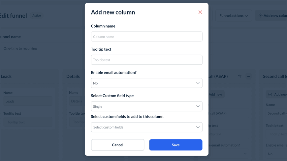Click chevron arrow in Select custom fields box
This screenshot has width=287, height=161.
coord(198,127)
